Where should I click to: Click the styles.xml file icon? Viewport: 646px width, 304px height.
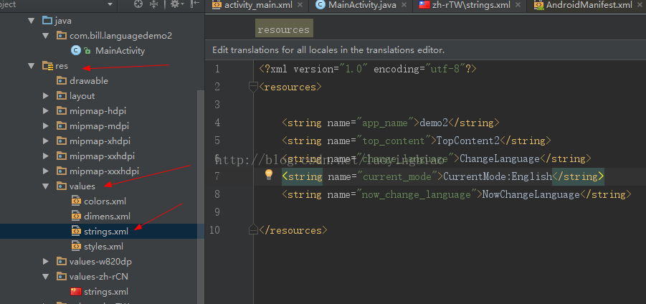click(76, 247)
